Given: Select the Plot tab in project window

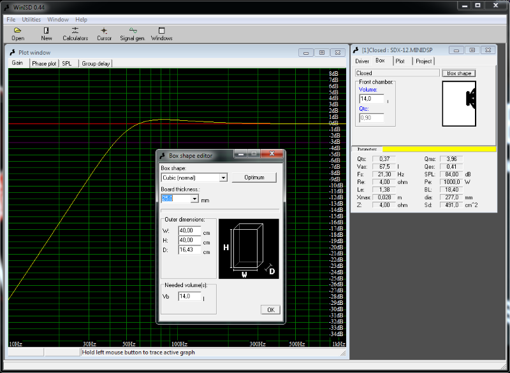Looking at the screenshot, I should [400, 61].
